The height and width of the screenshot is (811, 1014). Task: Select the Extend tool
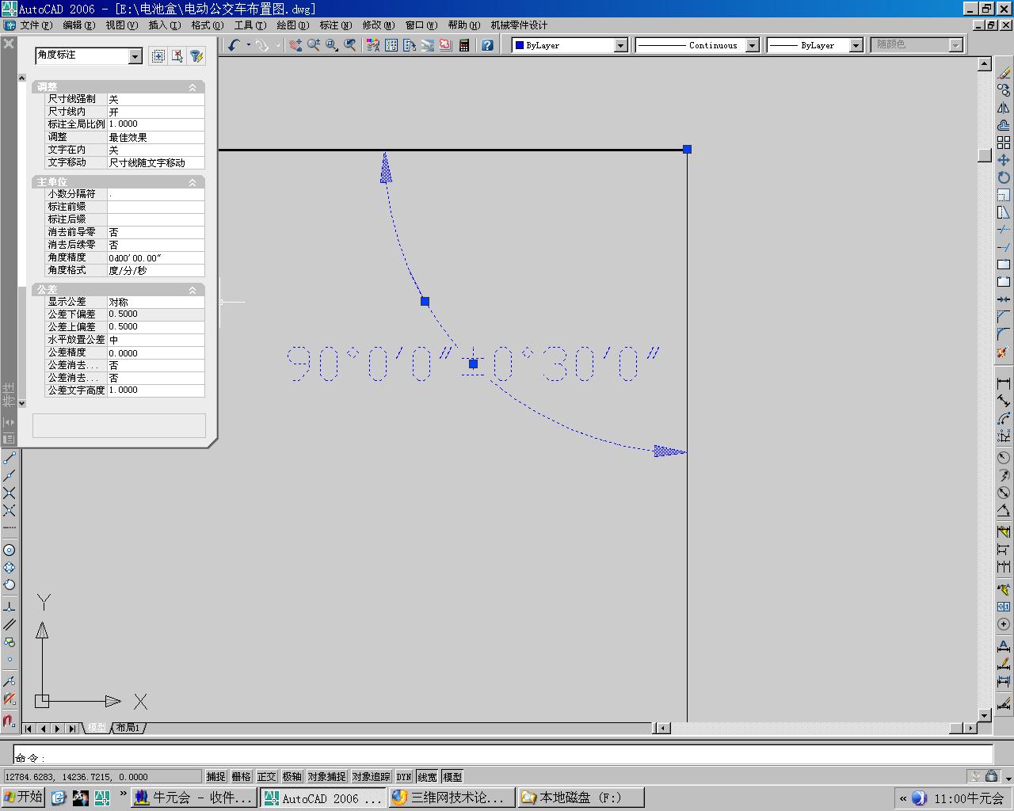click(x=1004, y=247)
